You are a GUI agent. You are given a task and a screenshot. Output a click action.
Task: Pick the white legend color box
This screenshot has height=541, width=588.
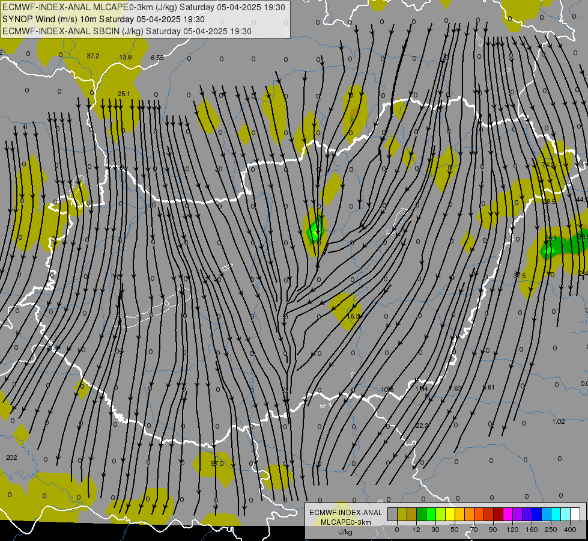click(x=575, y=514)
